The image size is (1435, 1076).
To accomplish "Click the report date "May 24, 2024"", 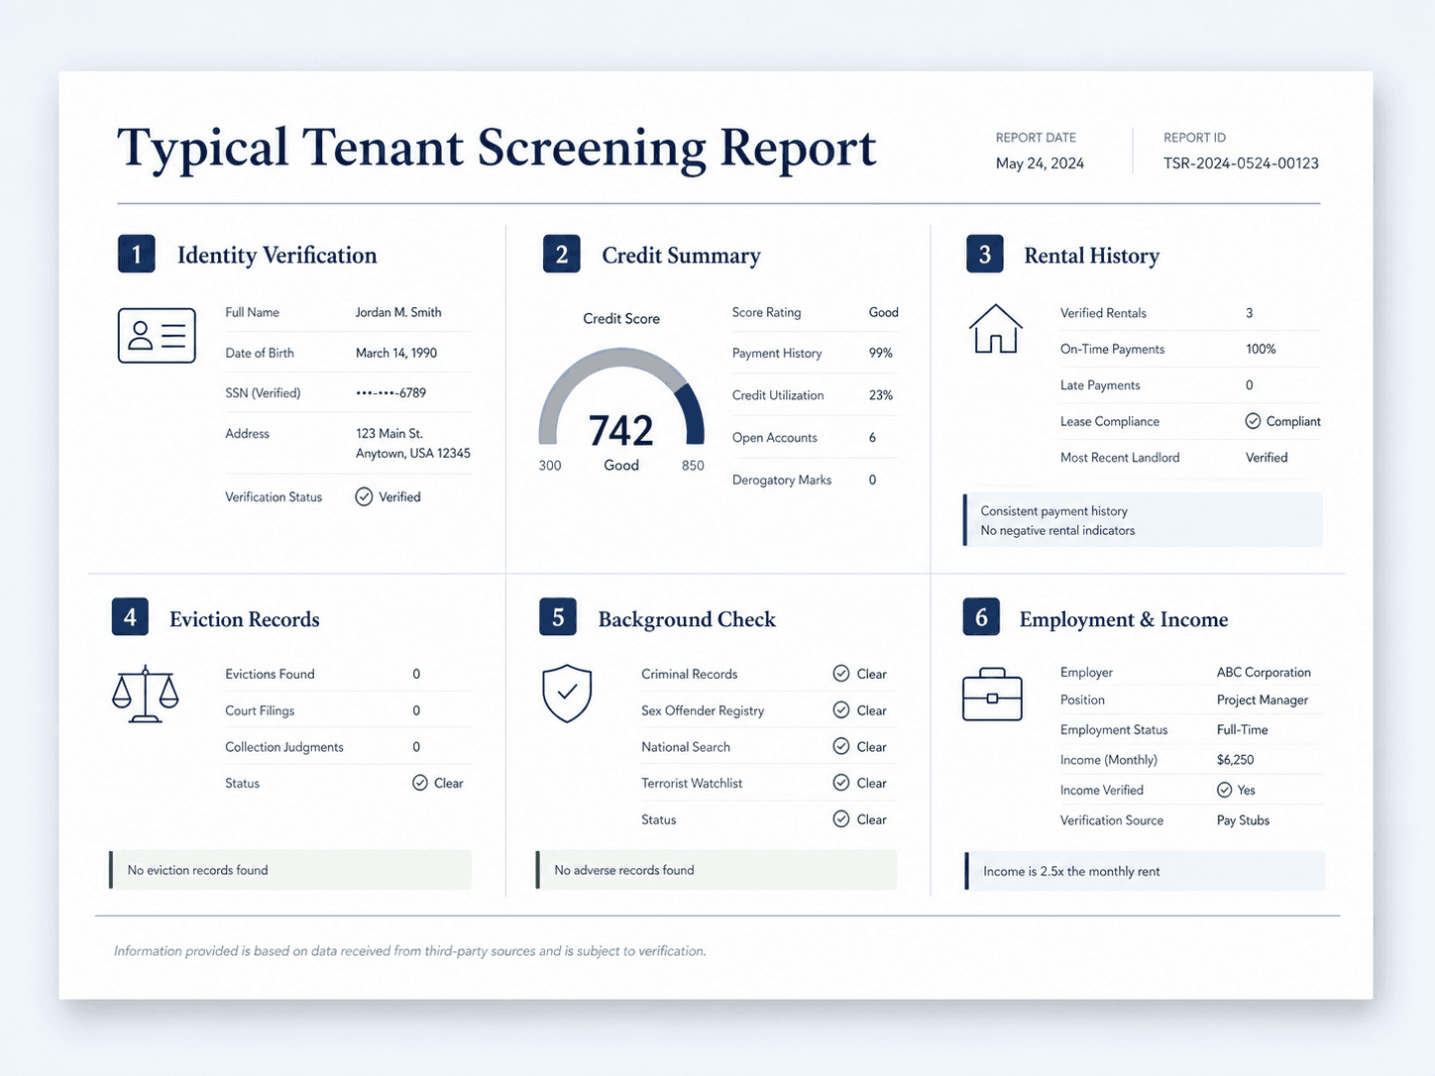I will pyautogui.click(x=1040, y=163).
